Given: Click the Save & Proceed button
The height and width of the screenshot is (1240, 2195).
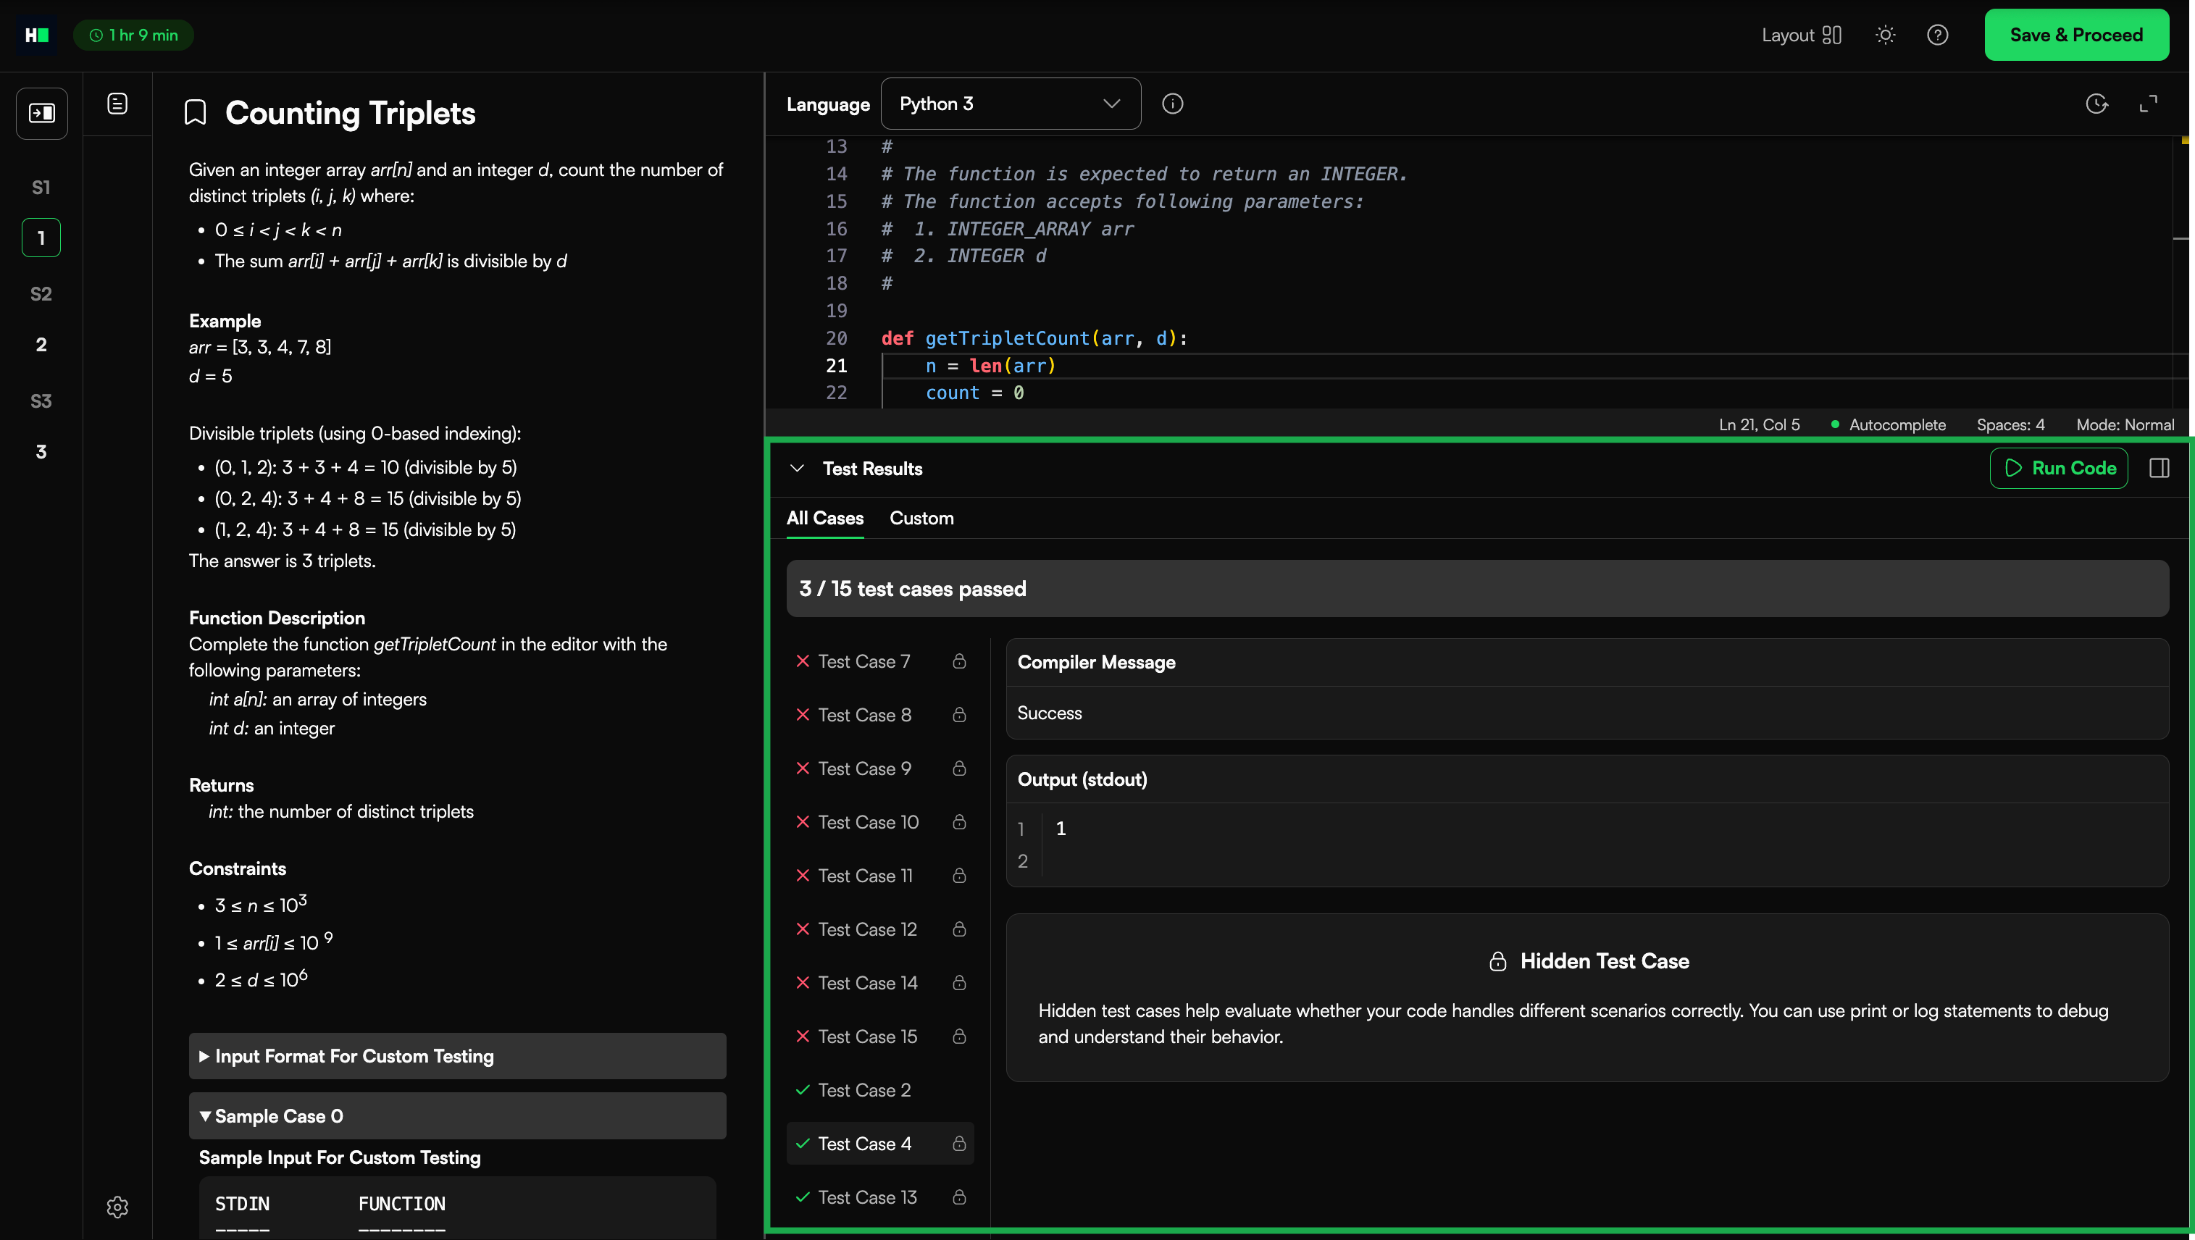Looking at the screenshot, I should pos(2075,35).
